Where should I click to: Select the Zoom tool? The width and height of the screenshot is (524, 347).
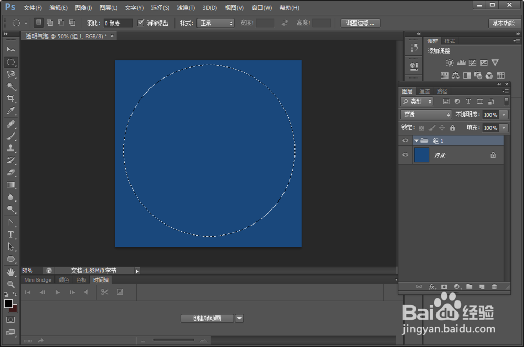10,284
